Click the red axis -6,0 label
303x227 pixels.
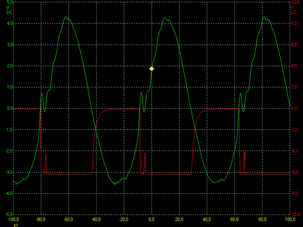coord(295,172)
